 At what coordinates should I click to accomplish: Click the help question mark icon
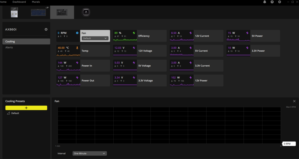[272, 2]
